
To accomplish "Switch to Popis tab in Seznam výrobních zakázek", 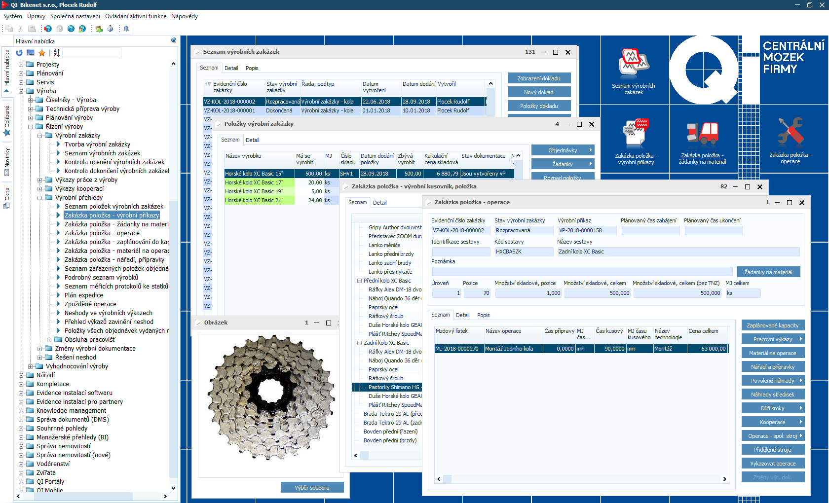I will (252, 68).
